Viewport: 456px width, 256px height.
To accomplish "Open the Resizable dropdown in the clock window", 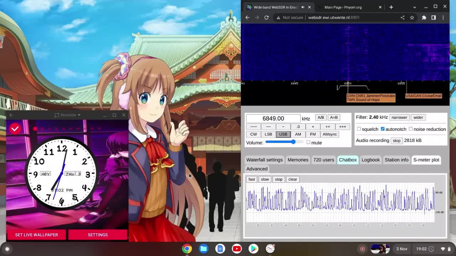I will (68, 115).
